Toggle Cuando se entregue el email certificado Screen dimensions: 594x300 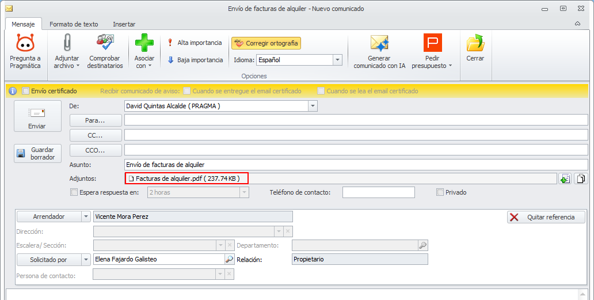(186, 91)
